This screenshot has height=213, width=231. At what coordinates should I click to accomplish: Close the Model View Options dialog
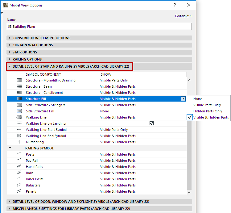pyautogui.click(x=189, y=5)
